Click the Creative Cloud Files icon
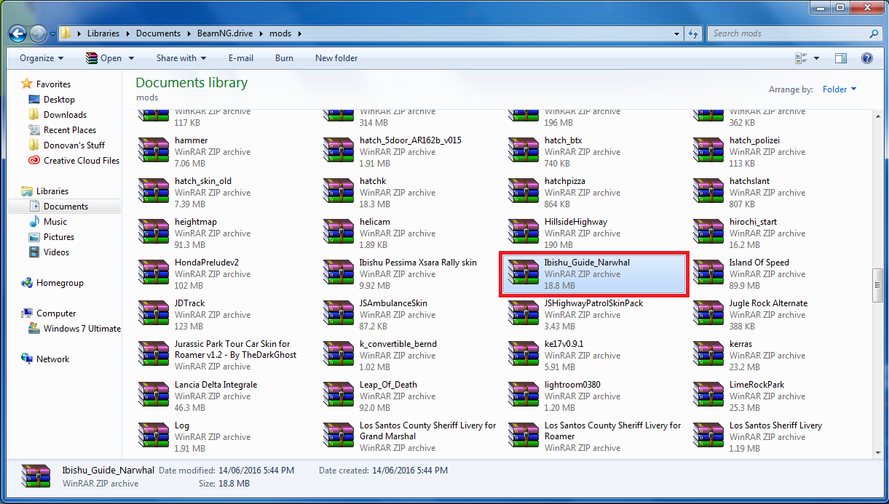Image resolution: width=889 pixels, height=504 pixels. (x=33, y=161)
